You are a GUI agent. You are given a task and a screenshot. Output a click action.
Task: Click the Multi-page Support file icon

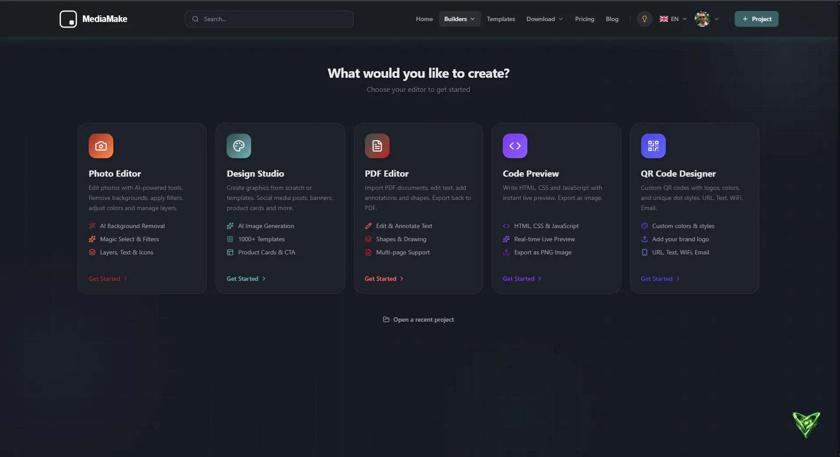pyautogui.click(x=368, y=252)
